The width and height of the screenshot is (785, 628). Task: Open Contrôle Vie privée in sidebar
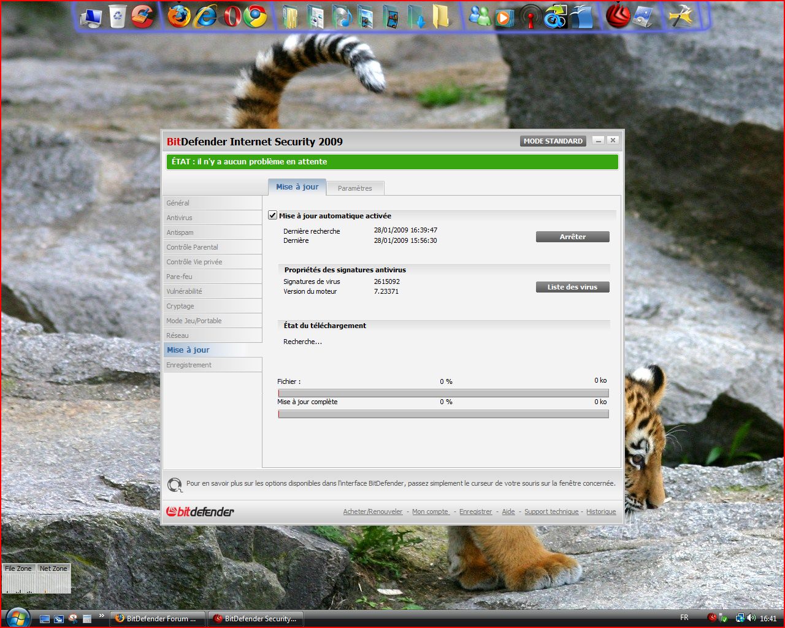click(x=212, y=262)
